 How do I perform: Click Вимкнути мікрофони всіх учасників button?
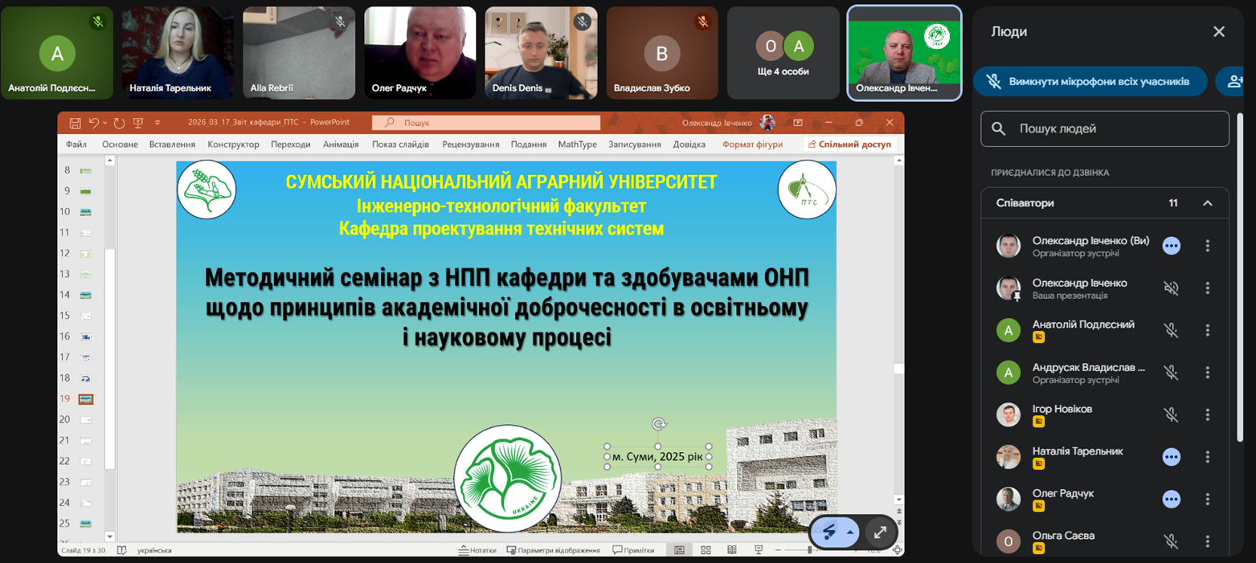pyautogui.click(x=1090, y=81)
